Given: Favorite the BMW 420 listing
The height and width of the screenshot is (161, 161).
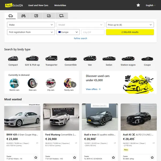Looking at the screenshot, I should 36,158.
